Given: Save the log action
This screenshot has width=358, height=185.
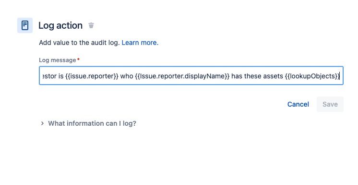Looking at the screenshot, I should click(330, 104).
